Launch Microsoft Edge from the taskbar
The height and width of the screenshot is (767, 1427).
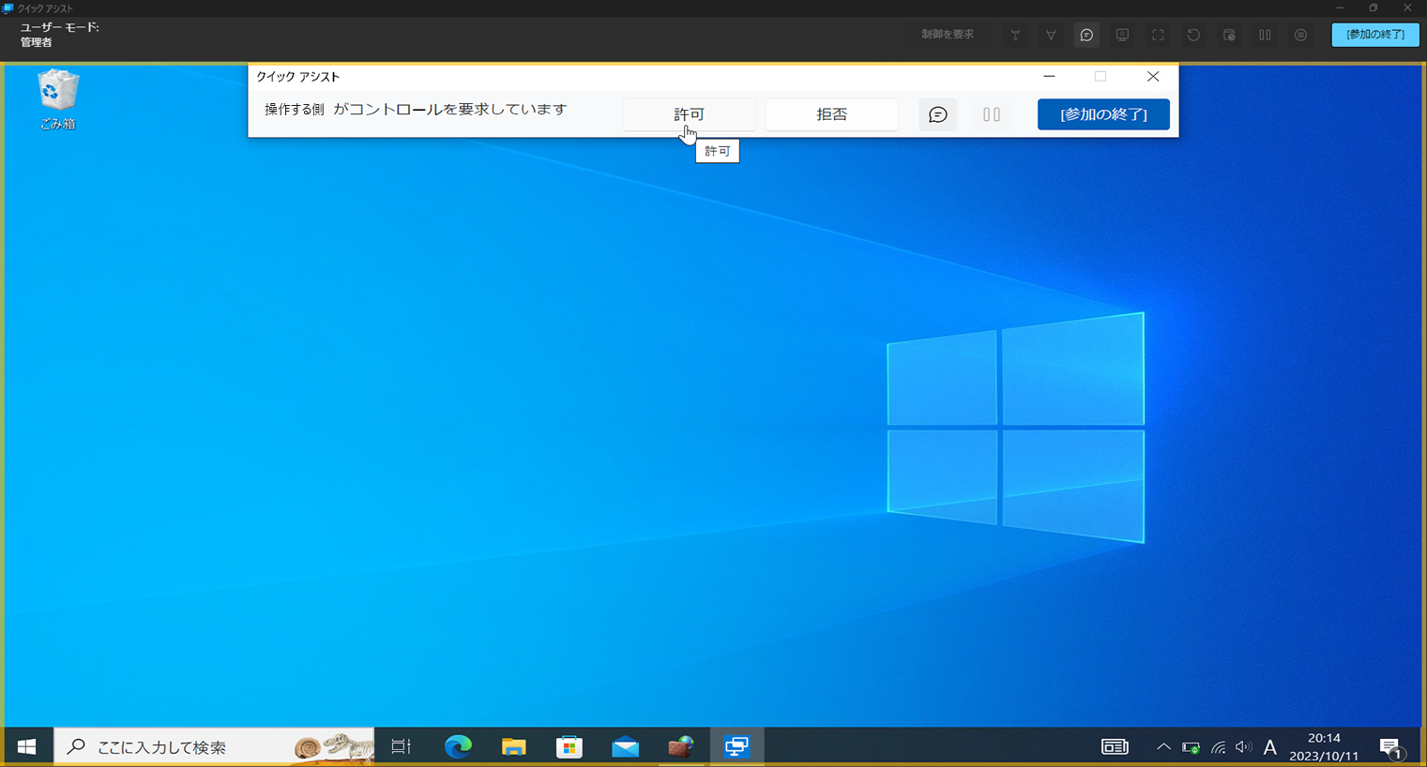point(458,747)
